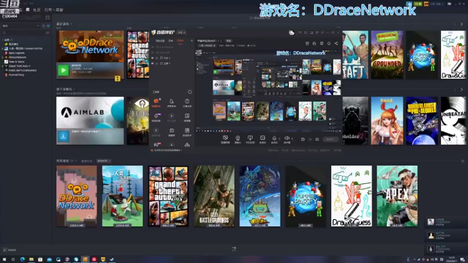Click the multimedia source icon in streaming app

point(262,139)
